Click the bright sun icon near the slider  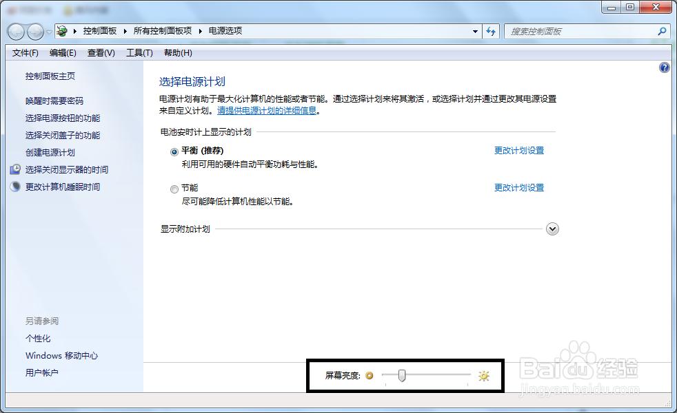[x=483, y=375]
